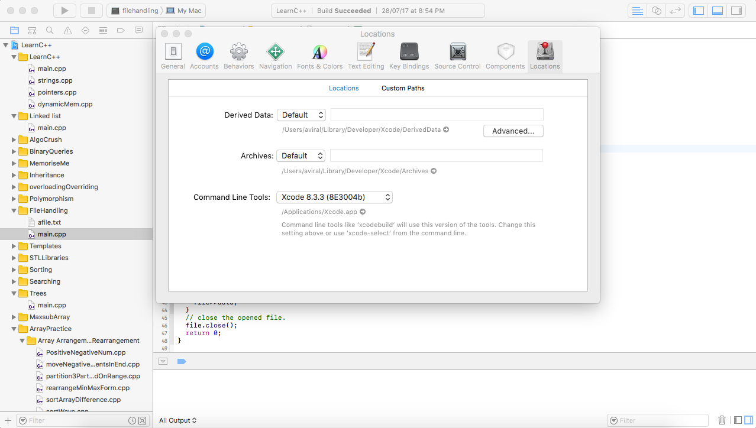Screen dimensions: 756x428
Task: Show only recently modified files (clock filter)
Action: (132, 420)
